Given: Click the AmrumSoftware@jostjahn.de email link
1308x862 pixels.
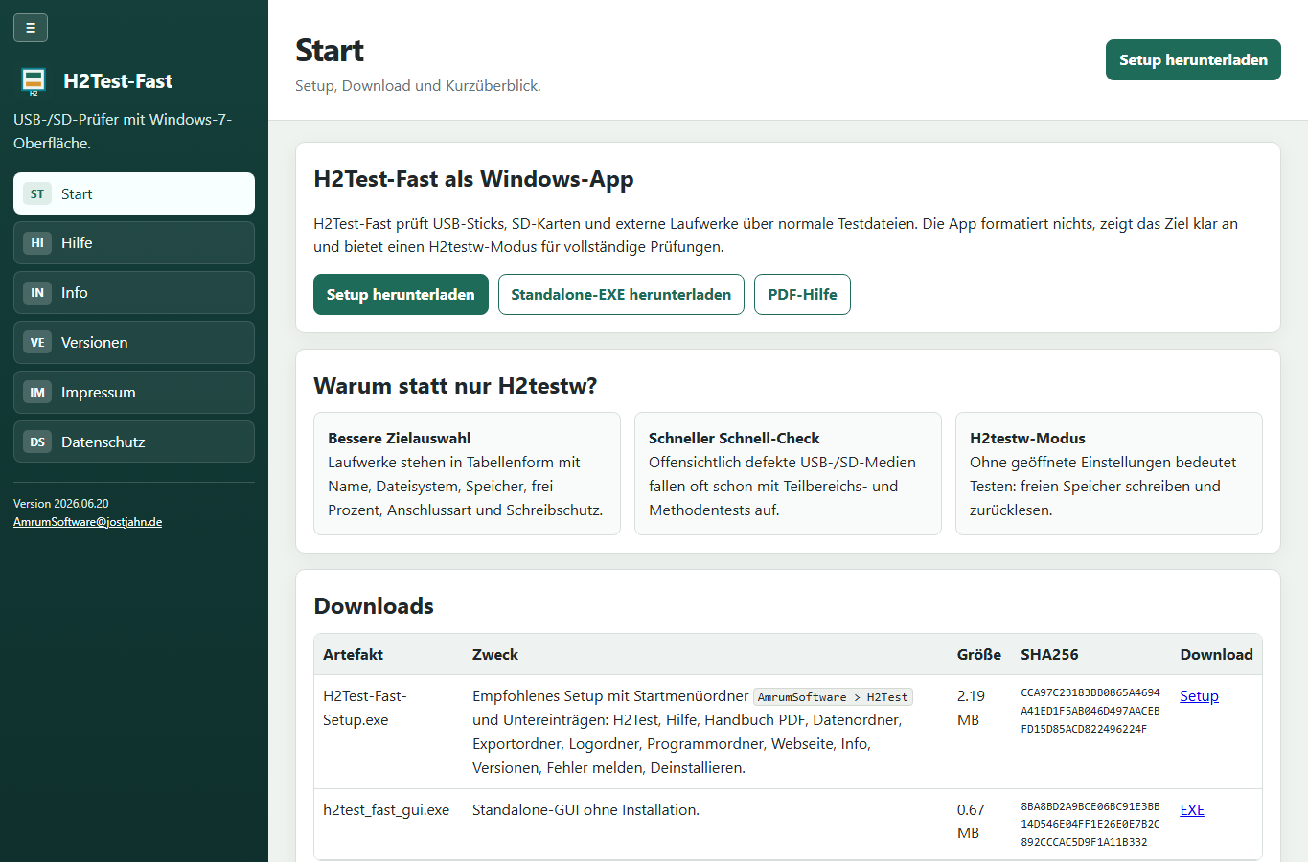Looking at the screenshot, I should click(87, 522).
